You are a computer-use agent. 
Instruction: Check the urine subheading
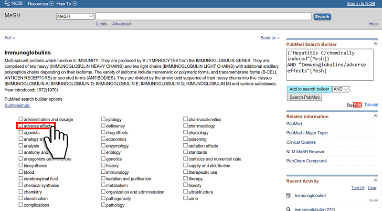(185, 198)
